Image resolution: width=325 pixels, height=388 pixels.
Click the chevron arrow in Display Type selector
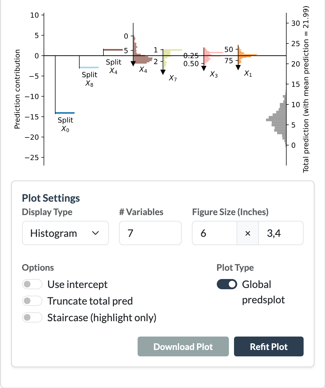click(95, 233)
